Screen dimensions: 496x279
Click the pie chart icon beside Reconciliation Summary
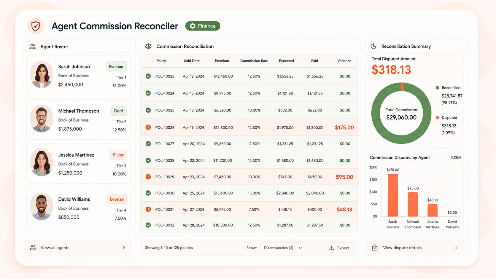pyautogui.click(x=373, y=46)
